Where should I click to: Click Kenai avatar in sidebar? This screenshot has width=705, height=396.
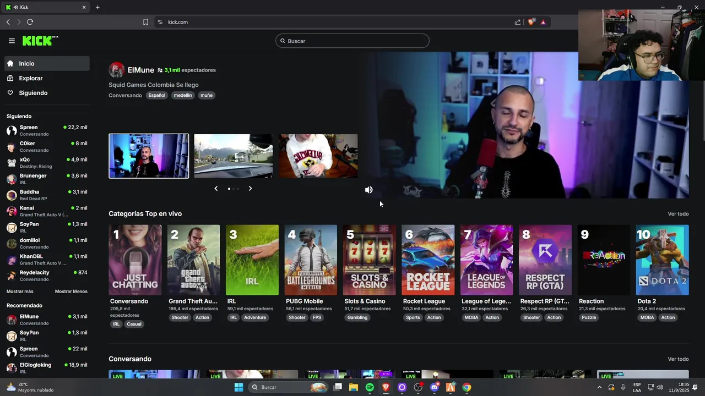(x=12, y=211)
